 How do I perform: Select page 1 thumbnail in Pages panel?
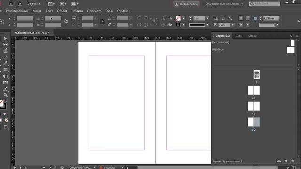click(x=257, y=75)
